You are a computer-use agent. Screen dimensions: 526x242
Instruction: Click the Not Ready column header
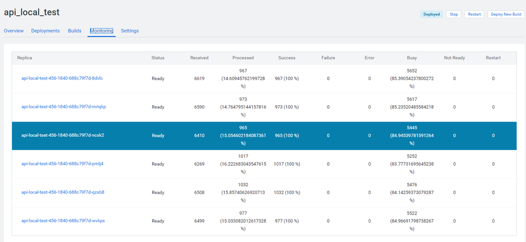pos(454,58)
